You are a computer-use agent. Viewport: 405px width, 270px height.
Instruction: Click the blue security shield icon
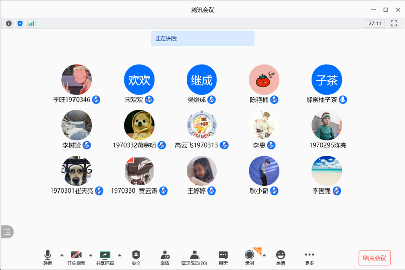coord(20,23)
